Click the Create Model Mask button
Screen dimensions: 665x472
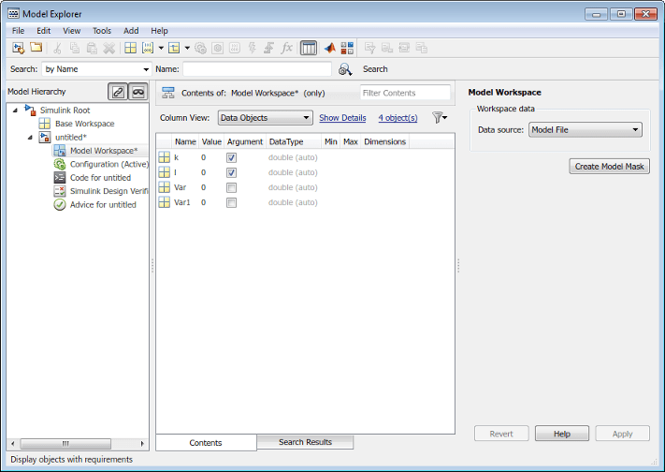pyautogui.click(x=610, y=167)
